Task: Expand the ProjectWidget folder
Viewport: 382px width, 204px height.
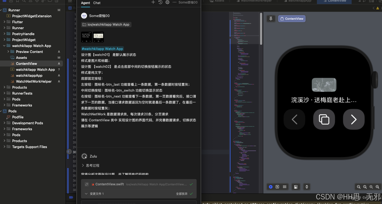Action: [x=4, y=40]
